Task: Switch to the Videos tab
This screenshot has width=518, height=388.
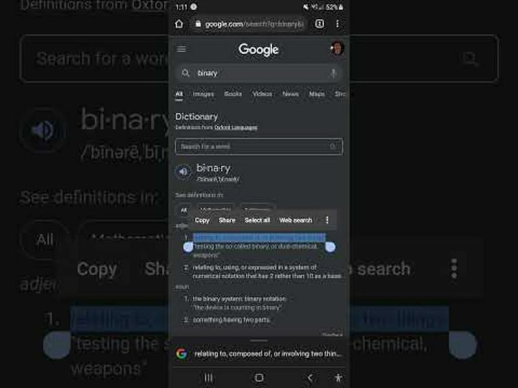Action: coord(262,94)
